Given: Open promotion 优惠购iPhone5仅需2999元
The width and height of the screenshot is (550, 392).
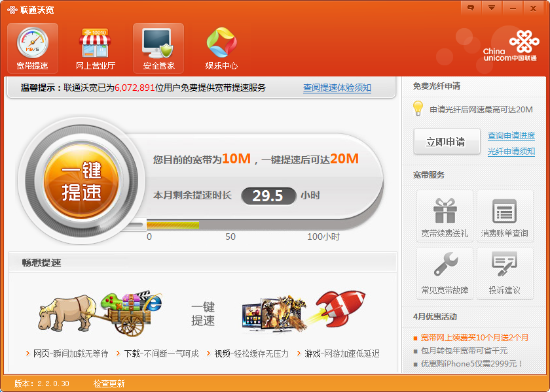Looking at the screenshot, I should click(x=472, y=364).
